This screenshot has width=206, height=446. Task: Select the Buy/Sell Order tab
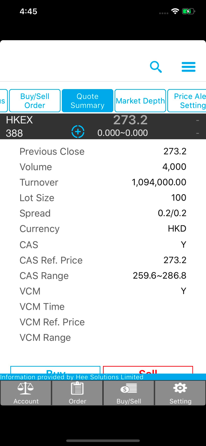pos(34,100)
